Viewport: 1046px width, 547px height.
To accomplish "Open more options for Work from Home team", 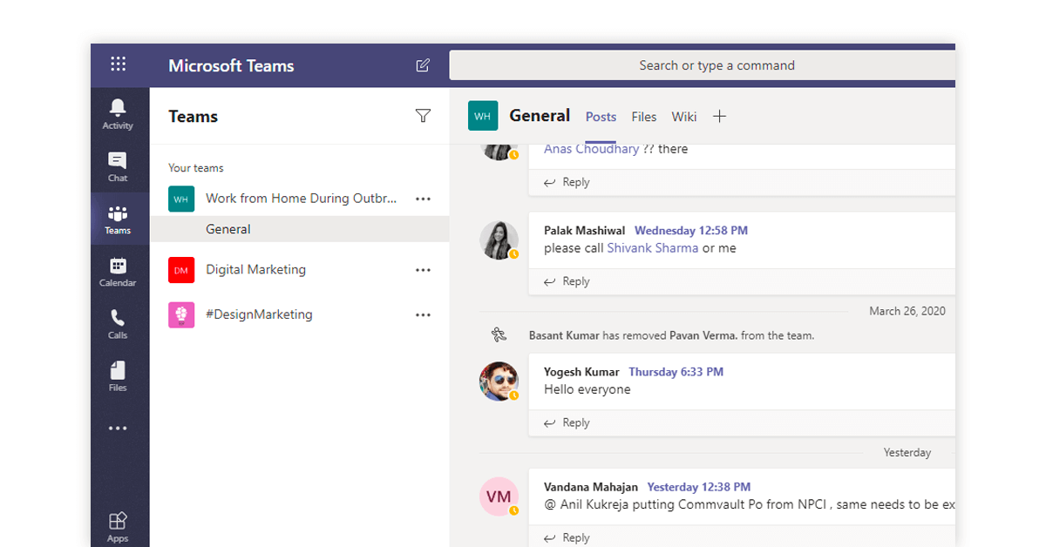I will [x=424, y=199].
